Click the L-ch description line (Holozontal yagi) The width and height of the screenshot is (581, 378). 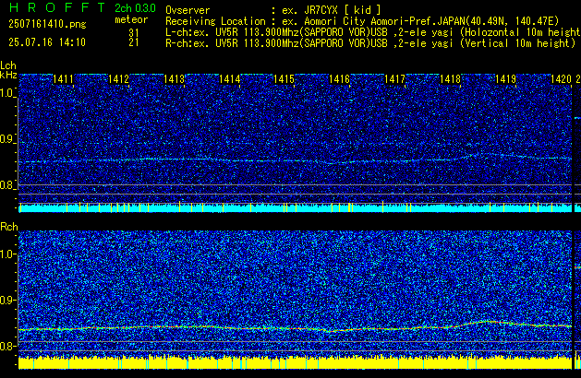point(373,32)
